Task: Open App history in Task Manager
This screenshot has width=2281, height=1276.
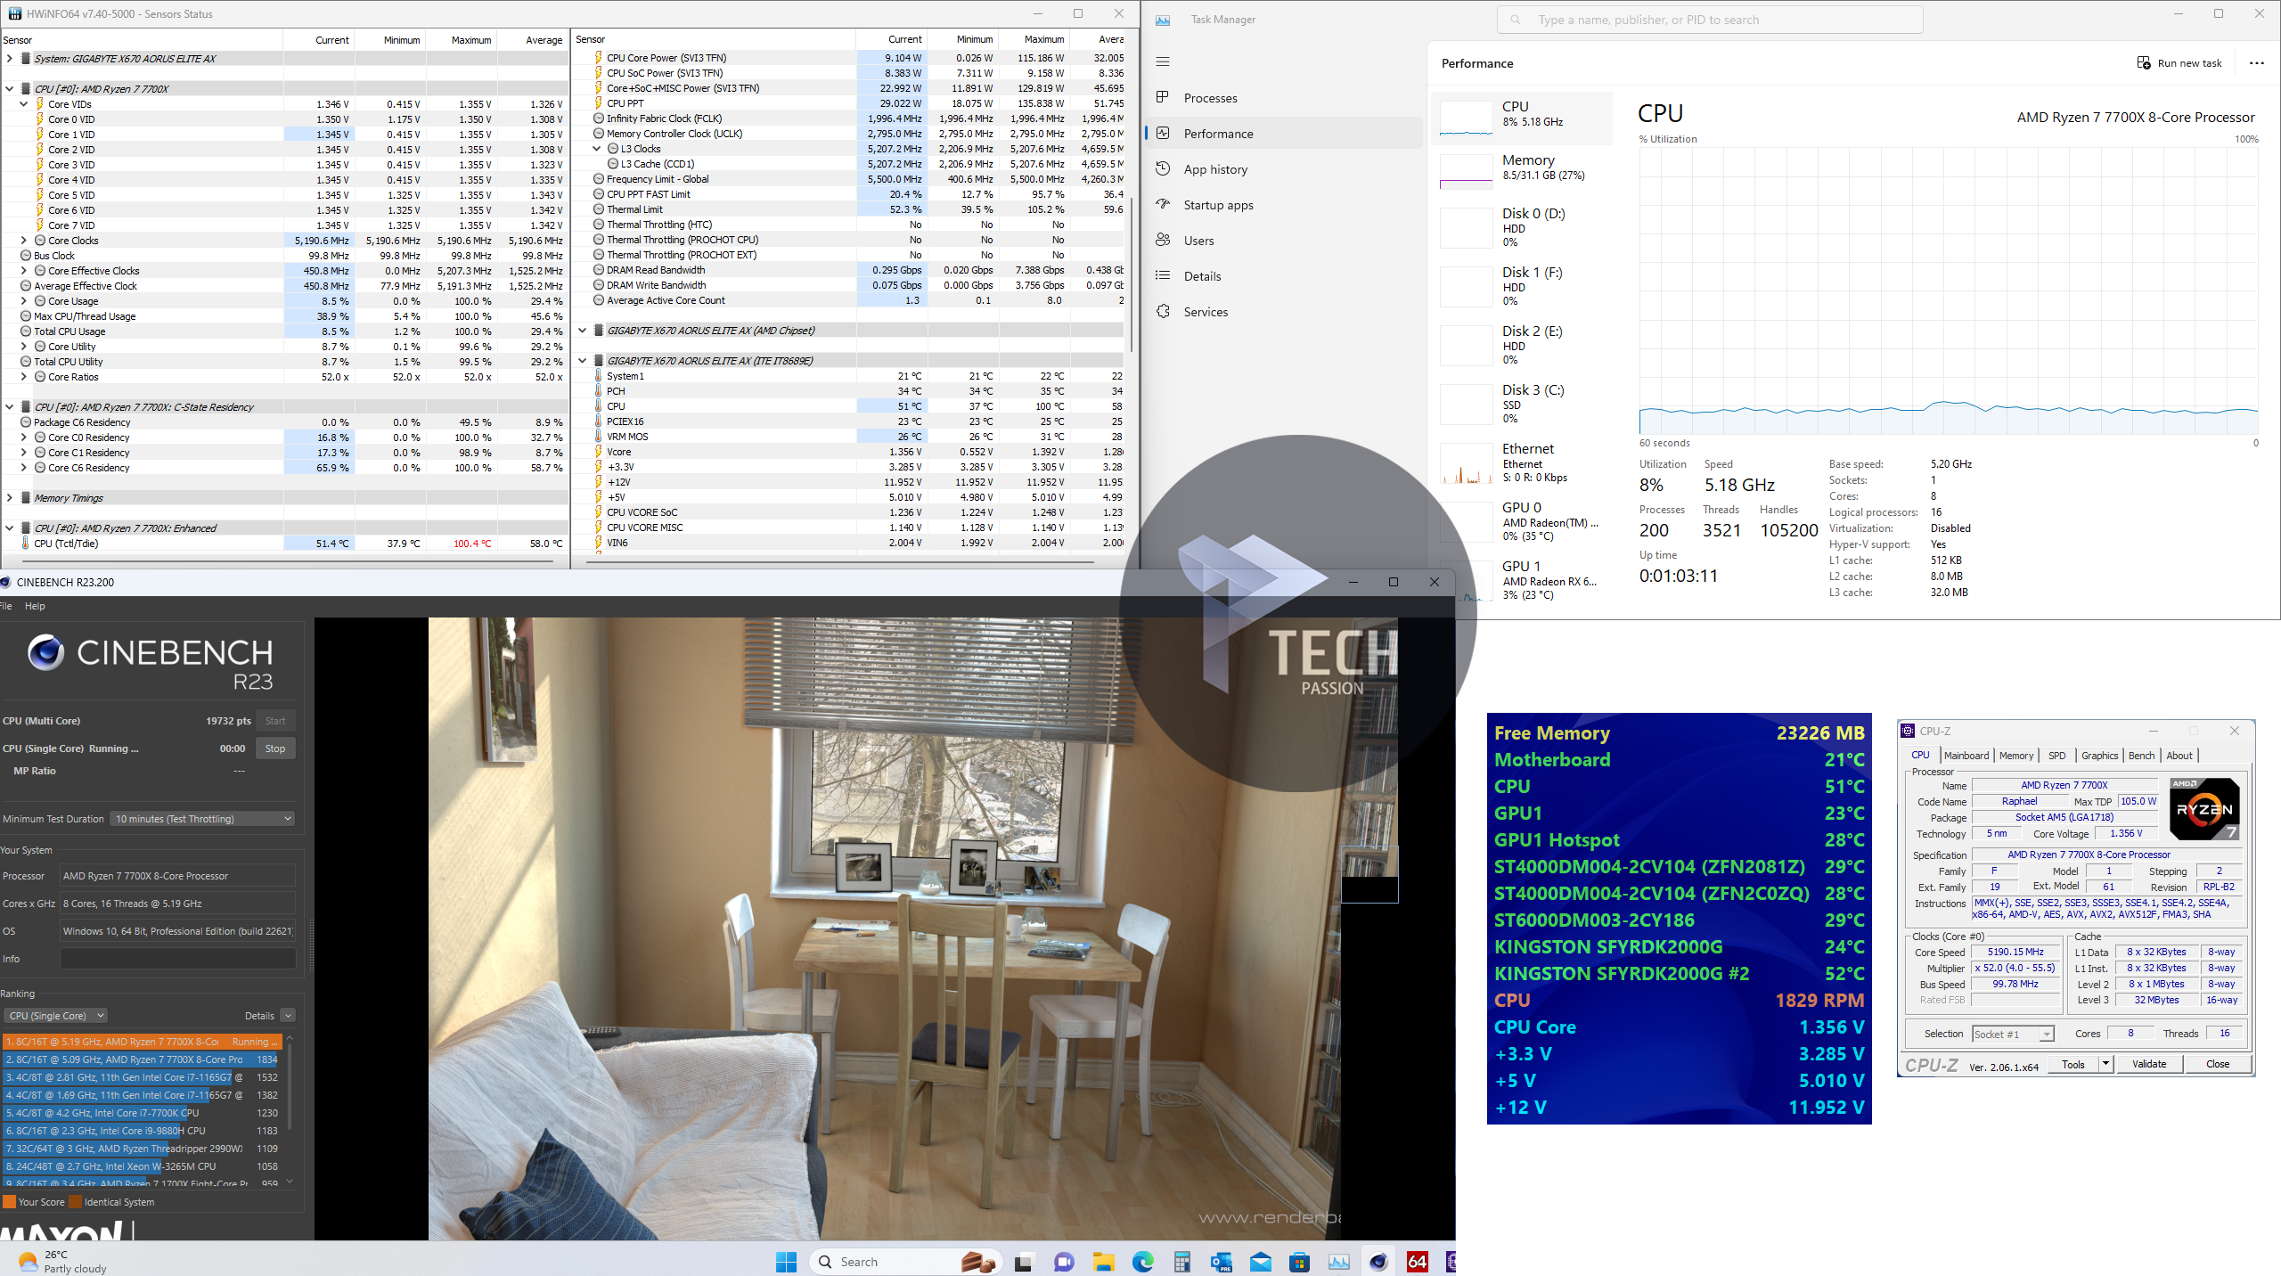Action: (1215, 169)
